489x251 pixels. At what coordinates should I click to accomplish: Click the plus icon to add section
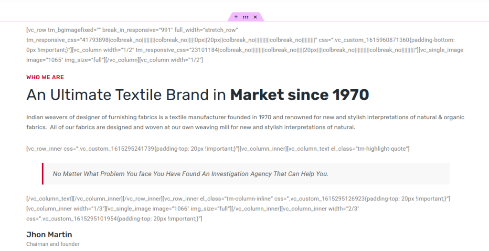point(236,17)
